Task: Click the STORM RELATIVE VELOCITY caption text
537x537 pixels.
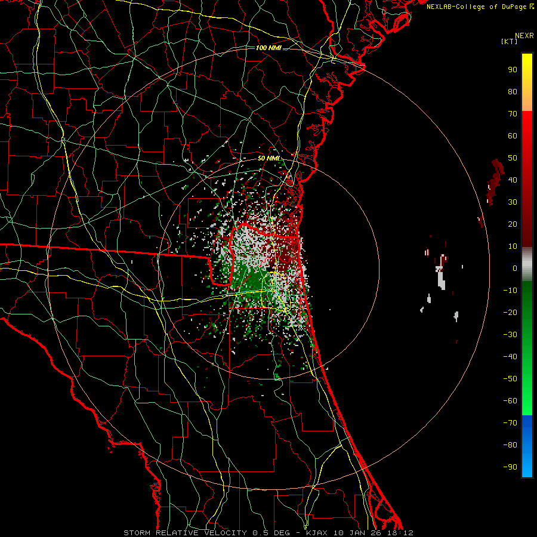Action: click(x=187, y=533)
